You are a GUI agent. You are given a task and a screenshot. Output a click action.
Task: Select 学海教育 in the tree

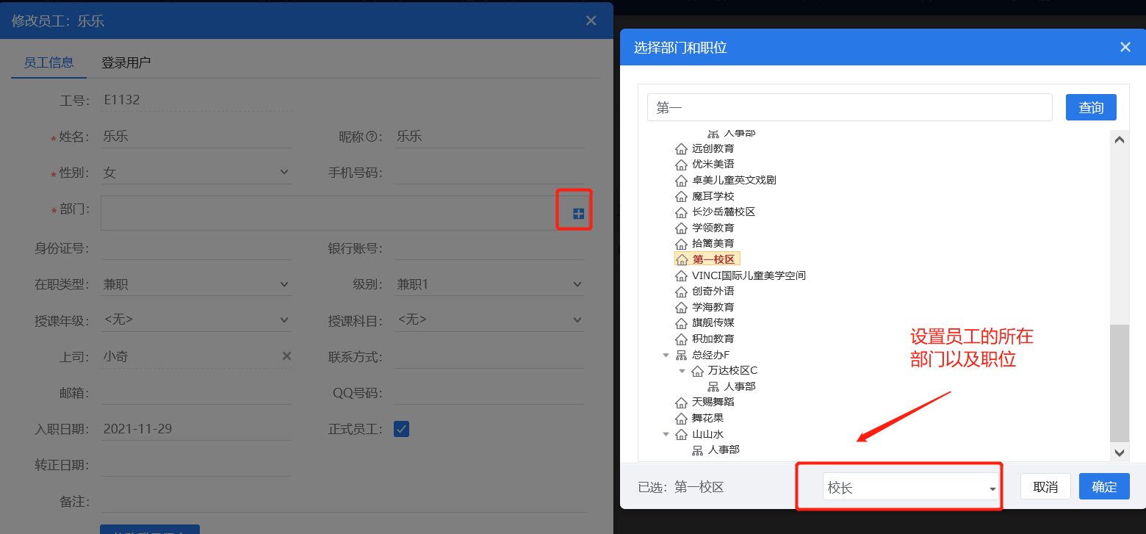713,307
